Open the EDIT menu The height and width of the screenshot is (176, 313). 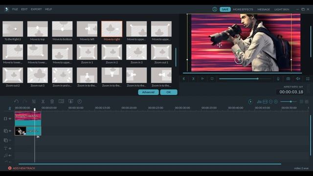click(24, 9)
